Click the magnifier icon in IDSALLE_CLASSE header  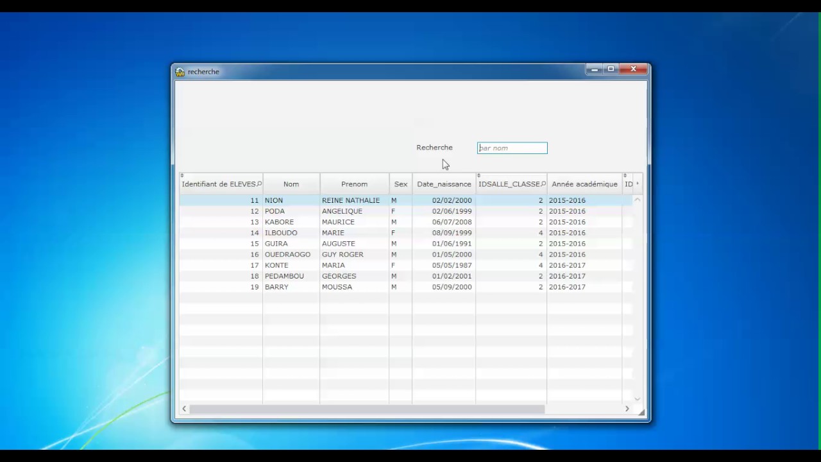pos(543,184)
